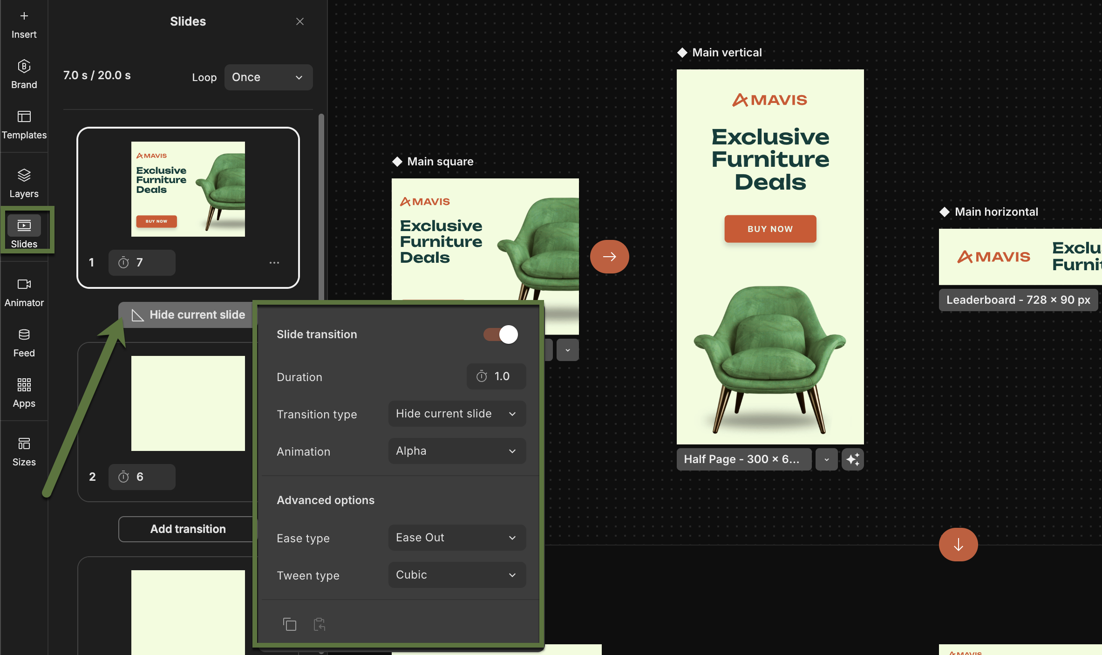Open the Tween type dropdown showing Cubic

(456, 575)
